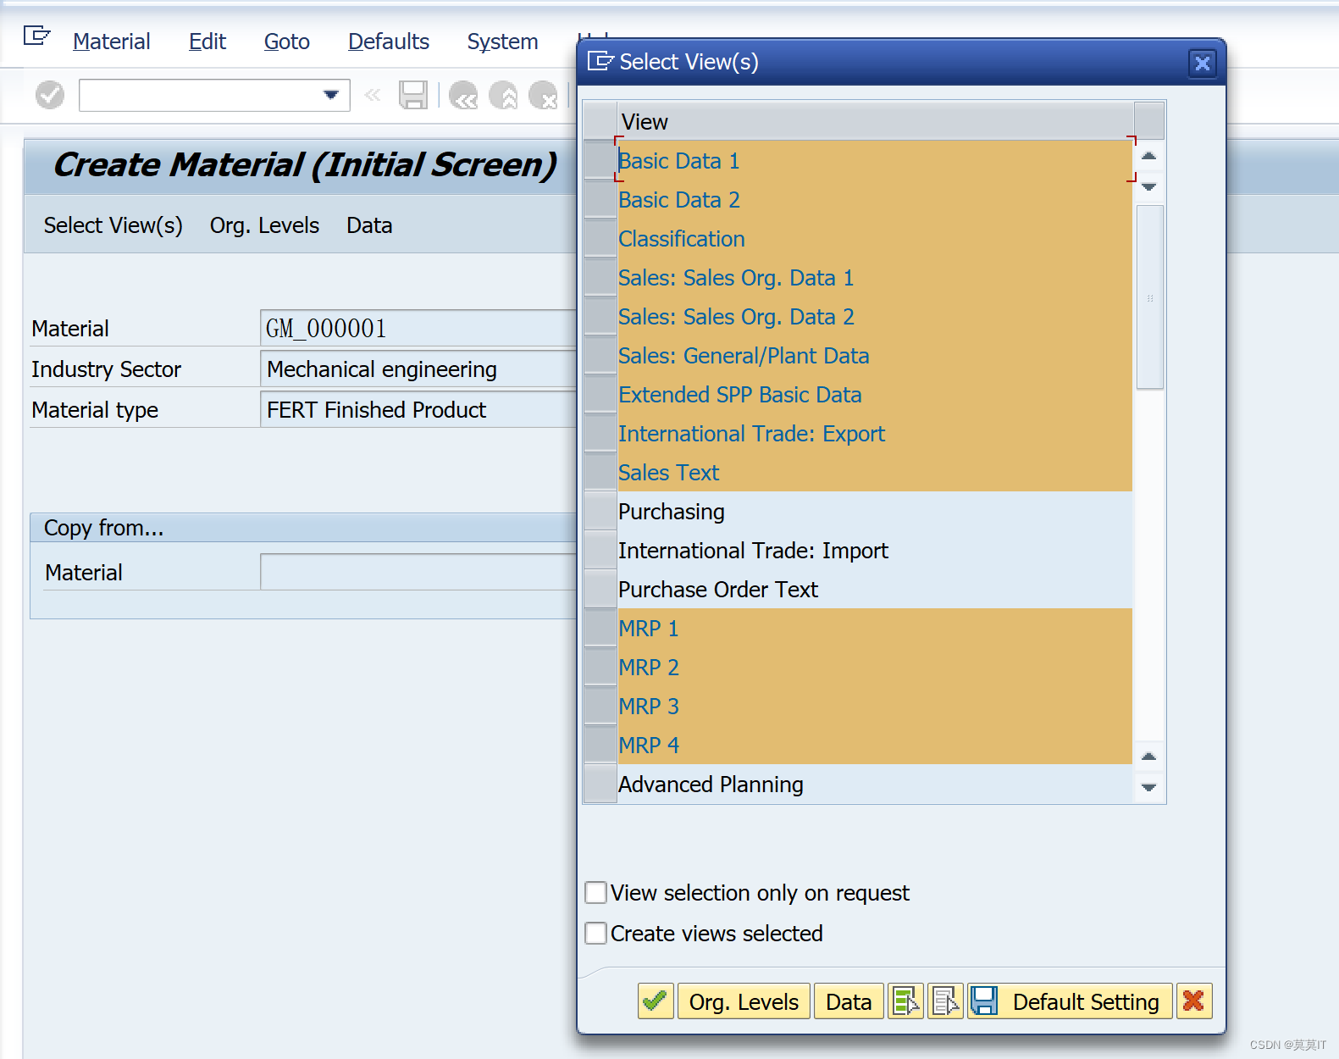Toggle row selector for MRP 1
Image resolution: width=1339 pixels, height=1059 pixels.
point(600,629)
